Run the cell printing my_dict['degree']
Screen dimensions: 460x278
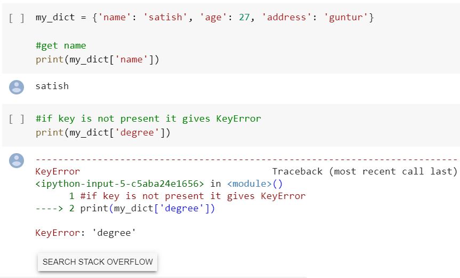(x=17, y=118)
